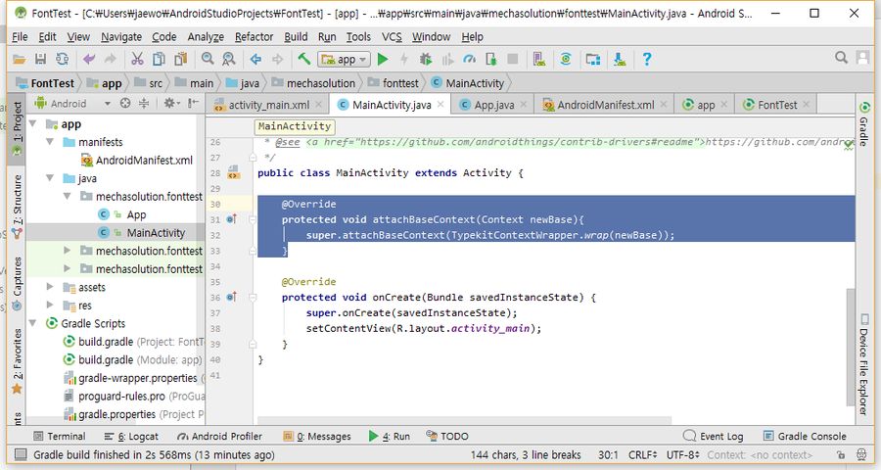Click the editor vertical scrollbar
The width and height of the screenshot is (881, 470).
click(850, 346)
